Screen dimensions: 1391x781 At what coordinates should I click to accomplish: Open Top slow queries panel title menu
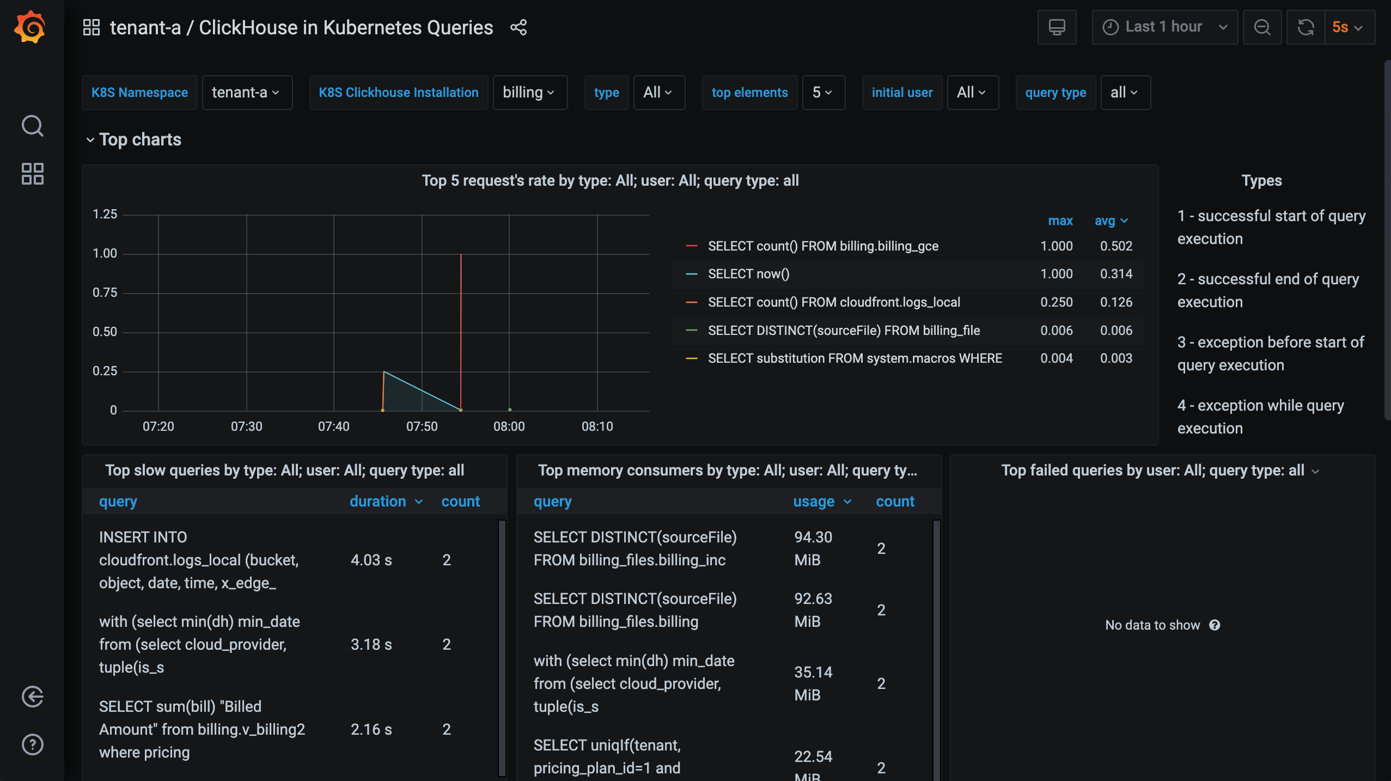tap(284, 471)
